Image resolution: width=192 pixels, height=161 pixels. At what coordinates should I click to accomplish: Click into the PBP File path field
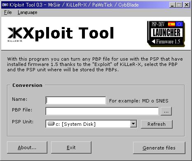102,111
